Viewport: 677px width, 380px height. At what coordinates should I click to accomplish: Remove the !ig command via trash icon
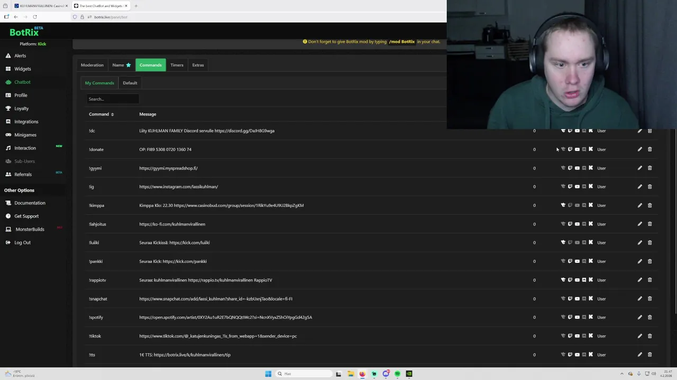(x=649, y=186)
